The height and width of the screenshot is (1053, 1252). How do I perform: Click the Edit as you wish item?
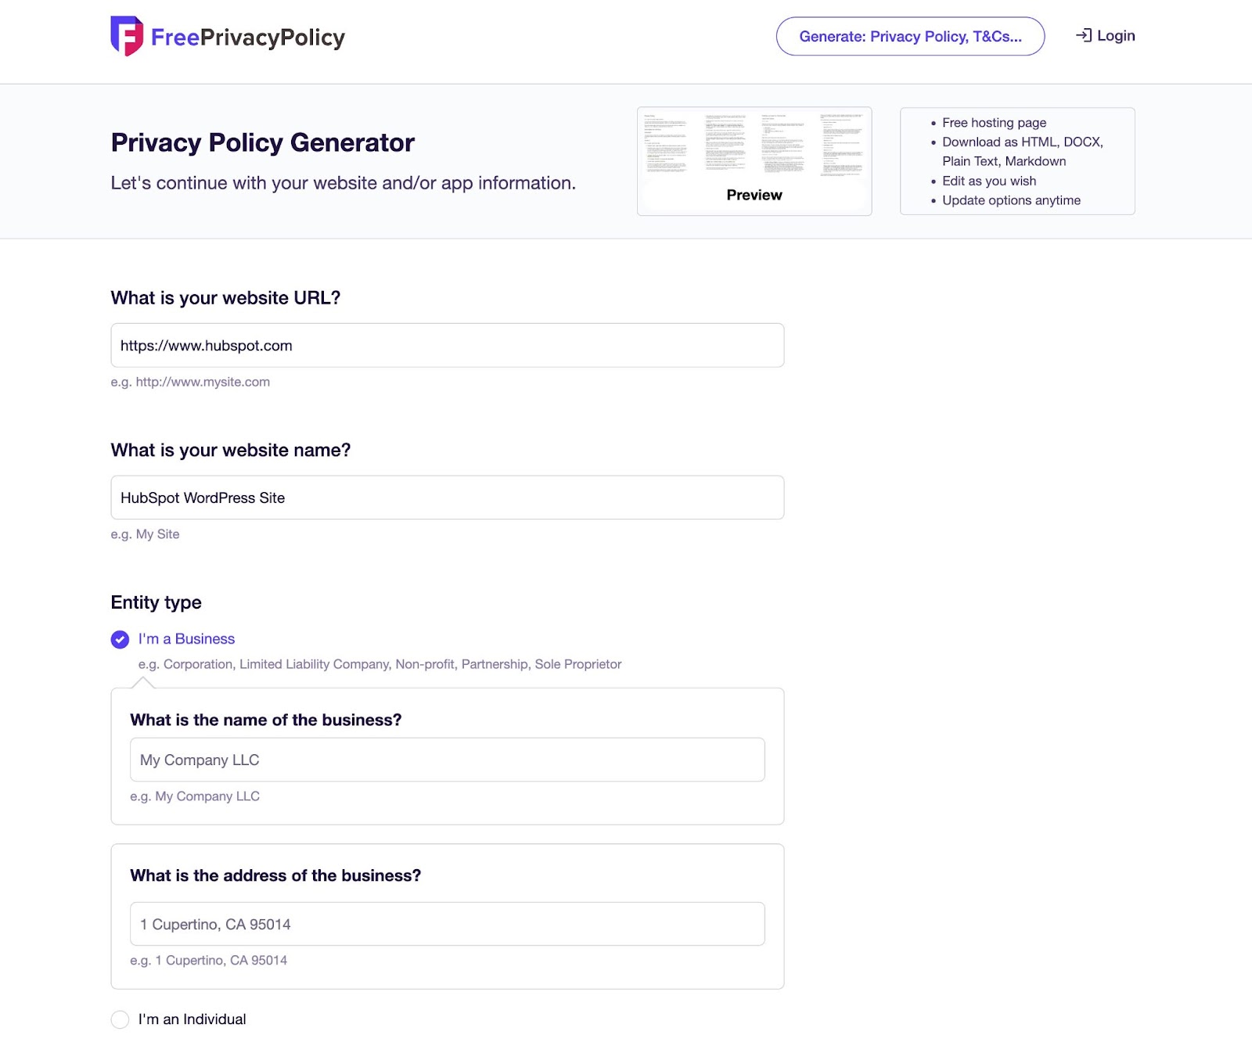tap(989, 181)
